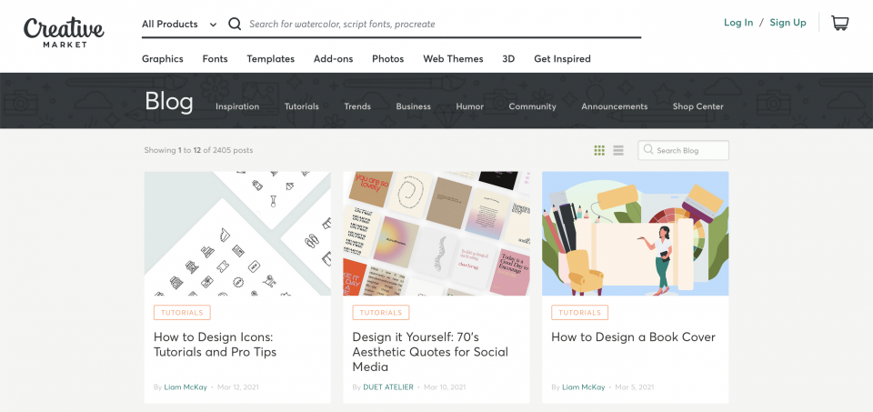The width and height of the screenshot is (873, 412).
Task: Go to Web Themes section
Action: [x=453, y=58]
